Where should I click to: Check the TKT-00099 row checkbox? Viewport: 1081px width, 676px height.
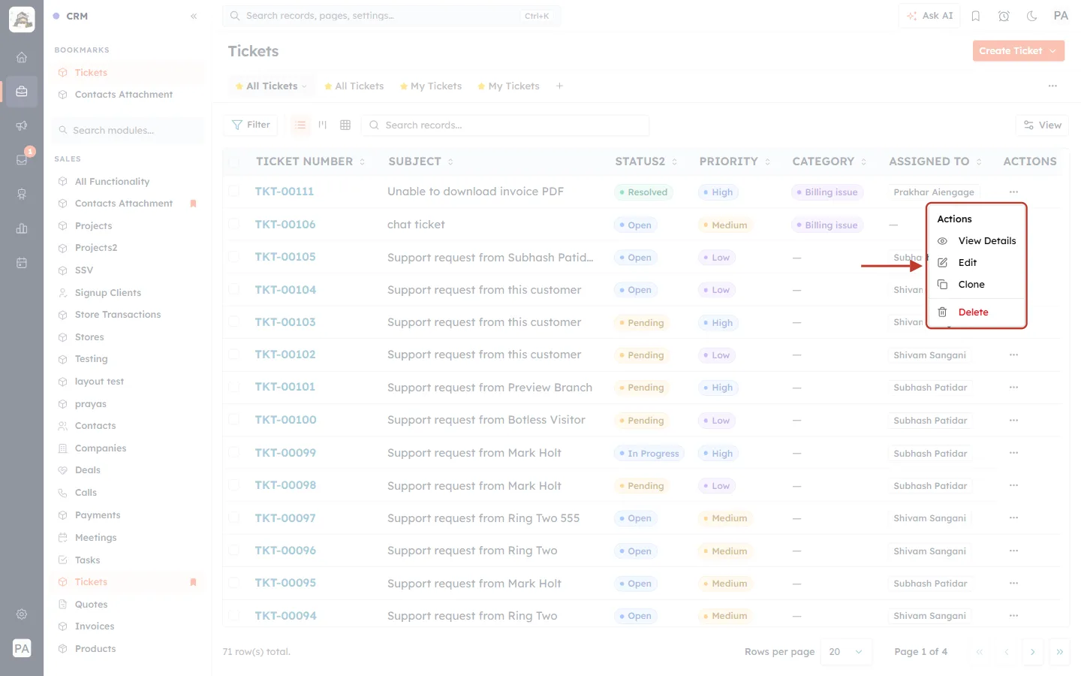pos(234,452)
